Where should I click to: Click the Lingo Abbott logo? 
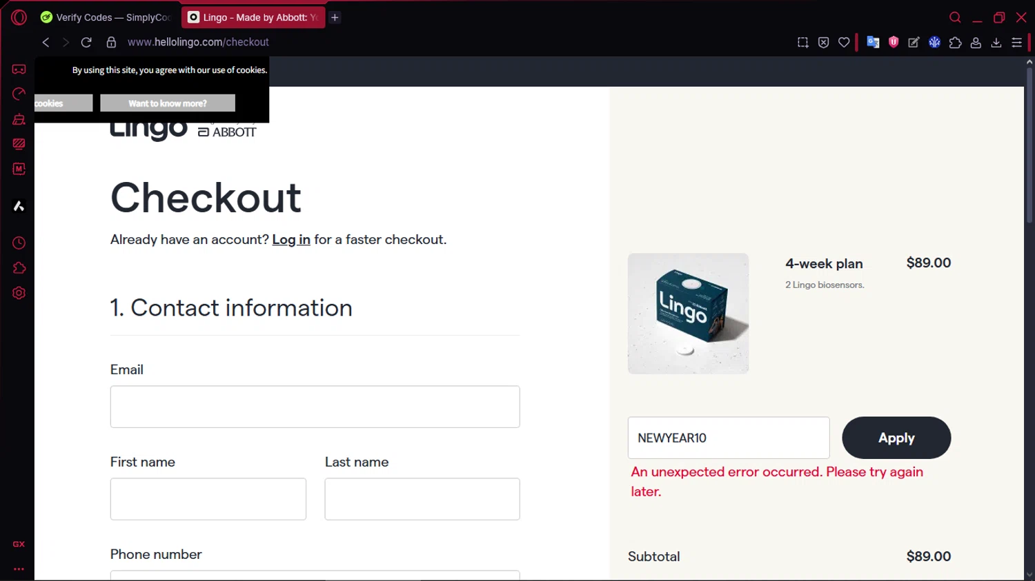click(184, 131)
